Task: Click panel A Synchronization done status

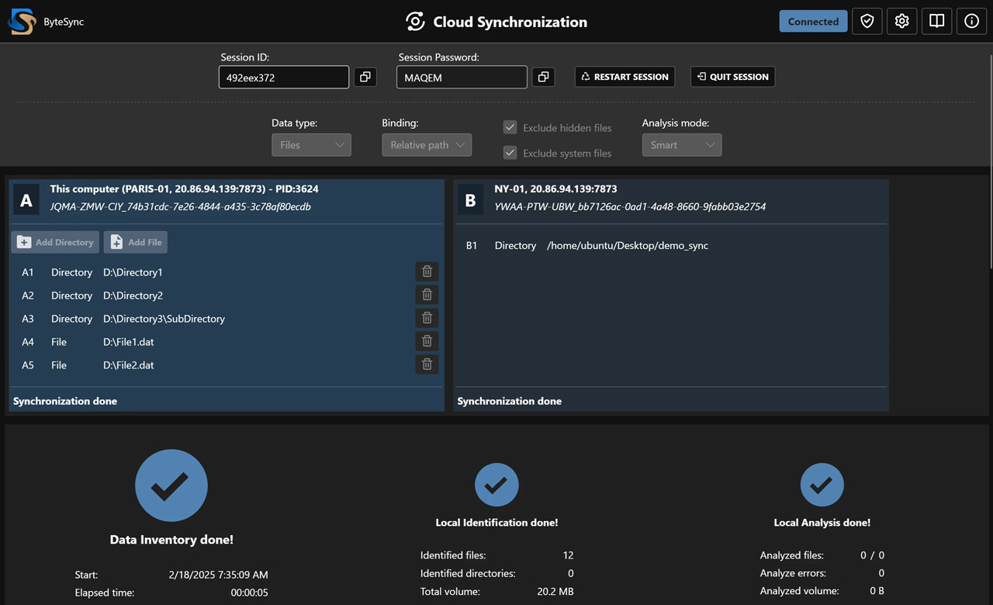Action: pos(65,401)
